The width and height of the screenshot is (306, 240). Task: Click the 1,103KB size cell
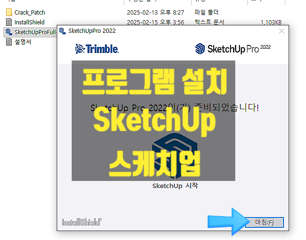[271, 22]
